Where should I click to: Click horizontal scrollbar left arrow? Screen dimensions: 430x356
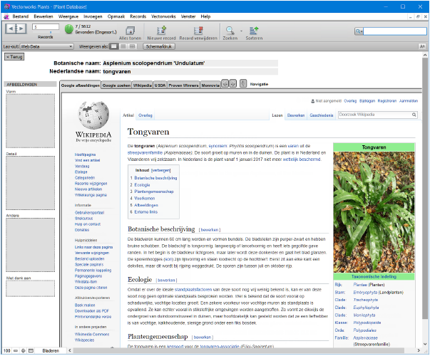[x=70, y=350]
